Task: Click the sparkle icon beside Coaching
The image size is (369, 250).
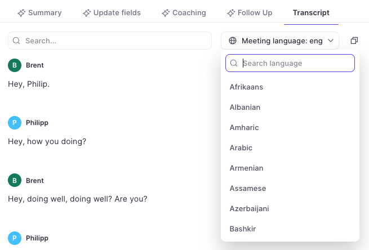Action: pyautogui.click(x=166, y=13)
